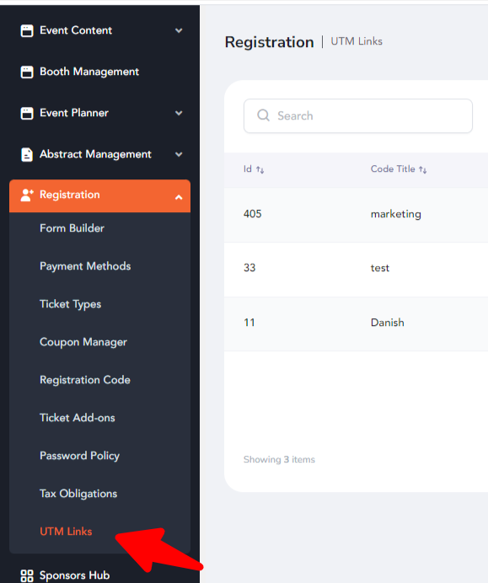Viewport: 488px width, 583px height.
Task: Click the Search input field
Action: click(358, 115)
